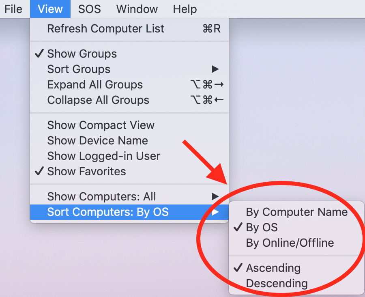The width and height of the screenshot is (365, 297).
Task: Toggle the checked Show Groups option
Action: pyautogui.click(x=129, y=54)
